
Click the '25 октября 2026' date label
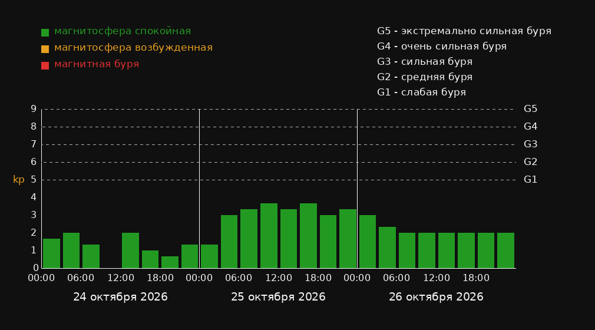click(x=278, y=297)
